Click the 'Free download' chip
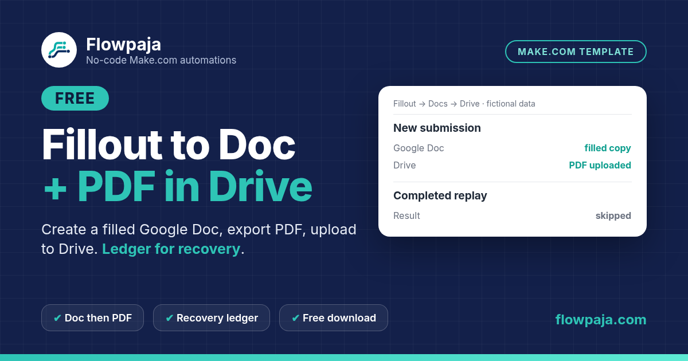Image resolution: width=688 pixels, height=361 pixels. coord(334,317)
